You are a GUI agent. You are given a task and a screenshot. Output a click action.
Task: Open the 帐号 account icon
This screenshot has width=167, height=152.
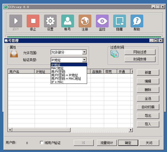pyautogui.click(x=68, y=21)
